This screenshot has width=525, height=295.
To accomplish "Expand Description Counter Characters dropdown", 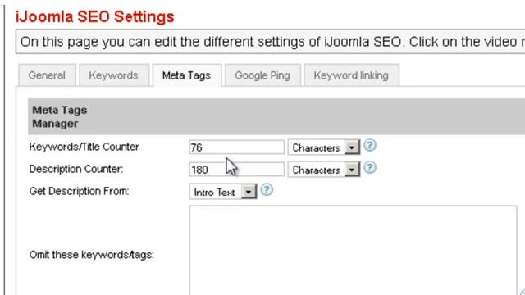I will [x=324, y=170].
